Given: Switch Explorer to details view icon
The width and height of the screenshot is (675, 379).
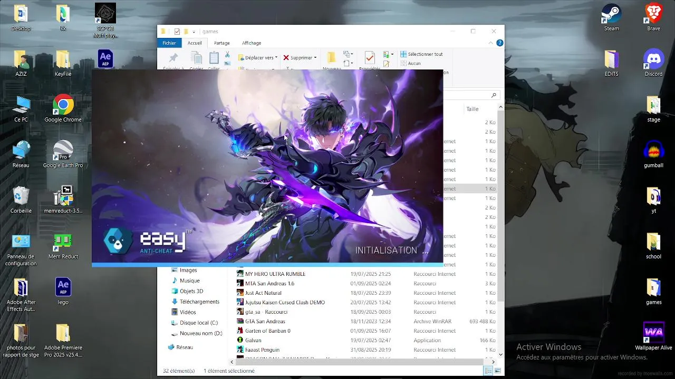Looking at the screenshot, I should pos(488,371).
